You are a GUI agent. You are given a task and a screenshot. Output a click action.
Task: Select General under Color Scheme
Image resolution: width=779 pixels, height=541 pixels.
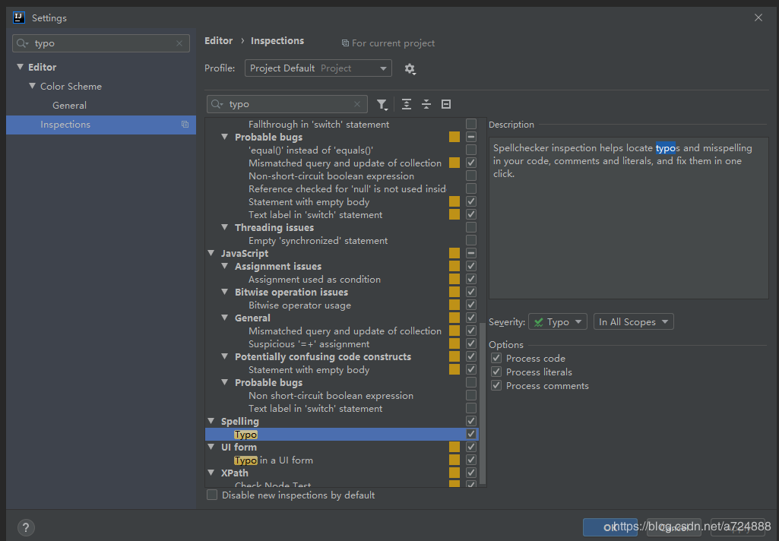pyautogui.click(x=70, y=106)
